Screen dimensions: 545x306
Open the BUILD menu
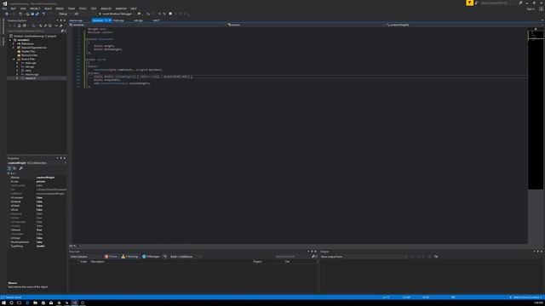coord(48,8)
